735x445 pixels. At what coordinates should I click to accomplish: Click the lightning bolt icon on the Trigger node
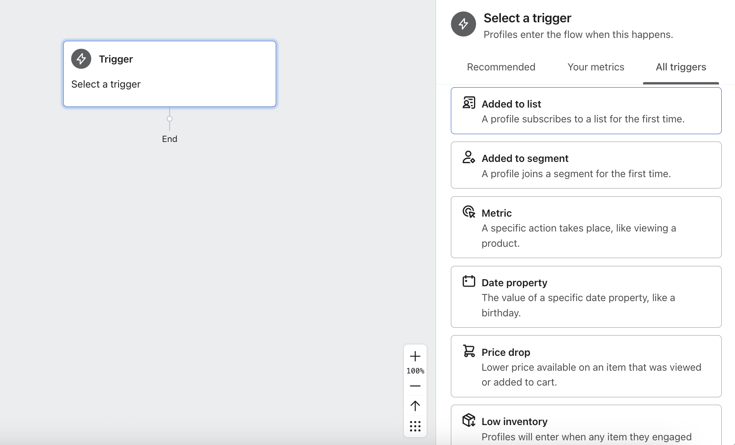[81, 59]
